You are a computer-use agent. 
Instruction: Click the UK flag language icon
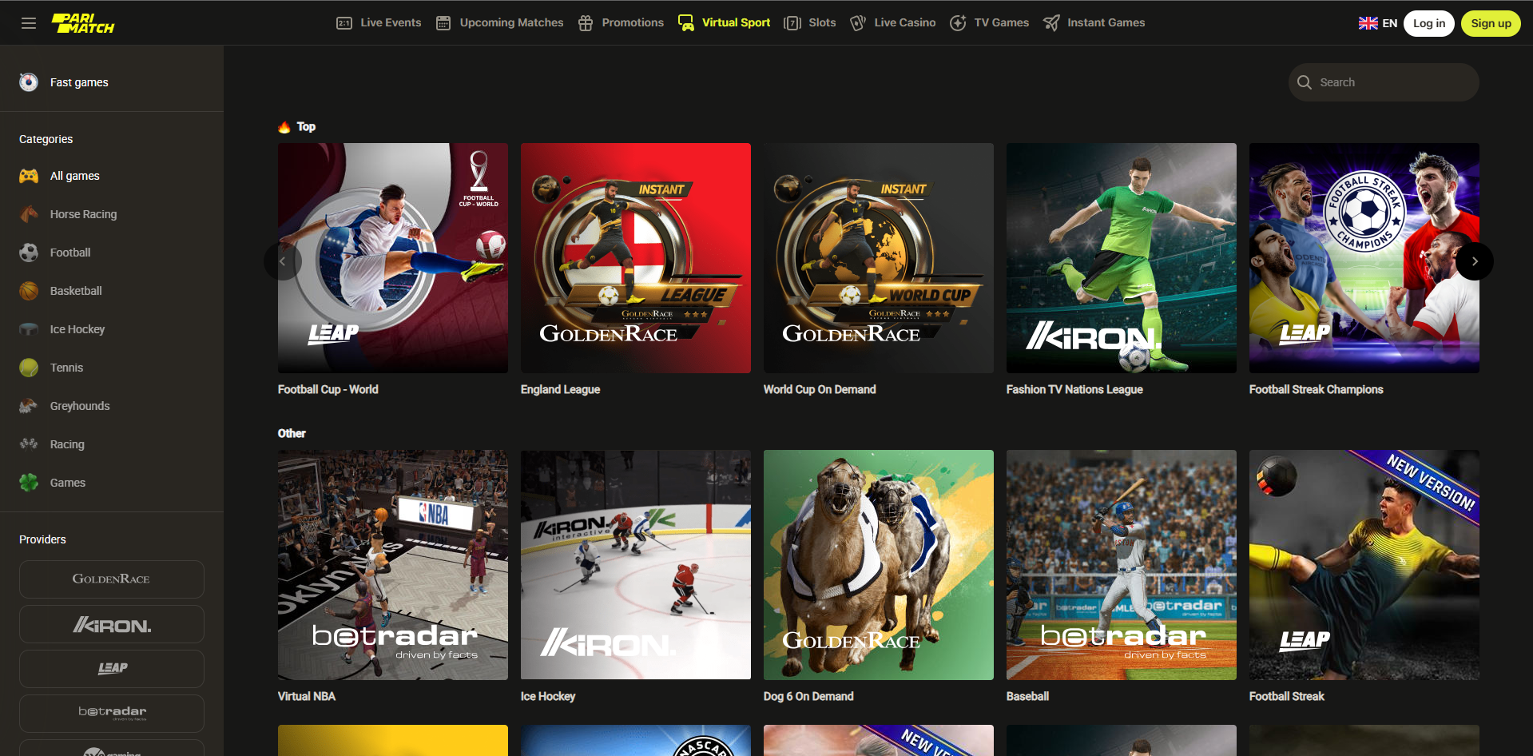[1368, 23]
